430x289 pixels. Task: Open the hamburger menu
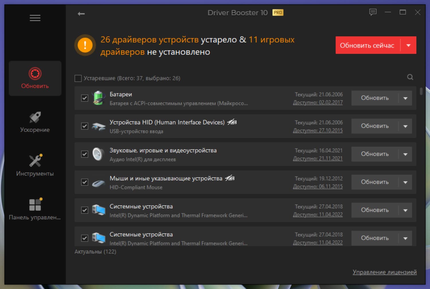coord(35,18)
